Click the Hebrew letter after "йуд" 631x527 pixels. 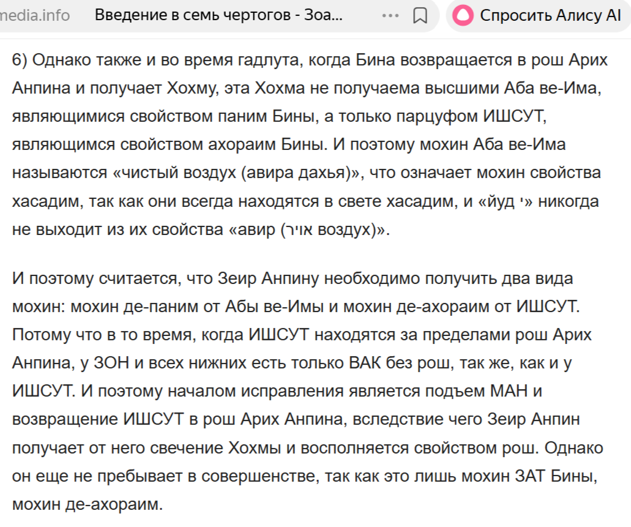521,199
